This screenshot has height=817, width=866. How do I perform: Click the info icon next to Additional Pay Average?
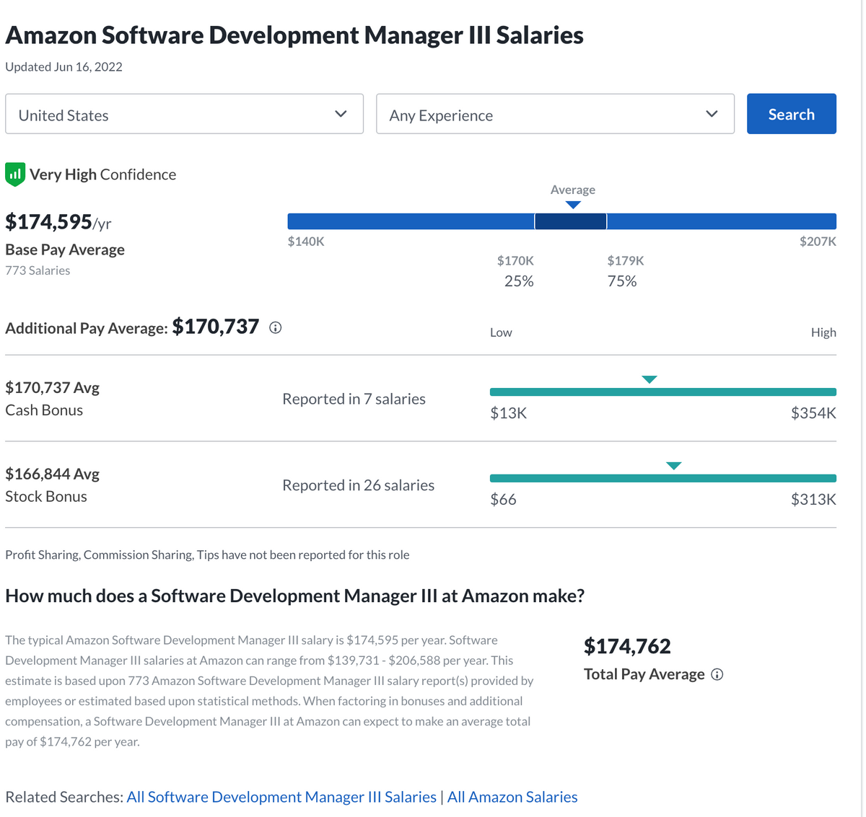(x=274, y=327)
